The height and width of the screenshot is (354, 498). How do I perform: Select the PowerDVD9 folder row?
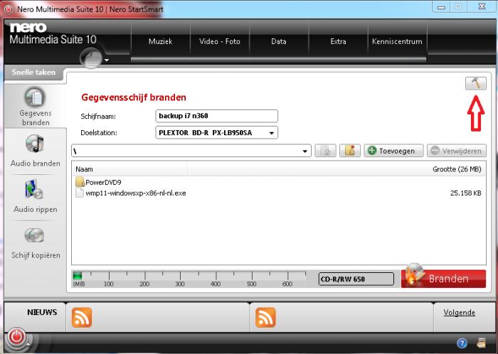[279, 182]
